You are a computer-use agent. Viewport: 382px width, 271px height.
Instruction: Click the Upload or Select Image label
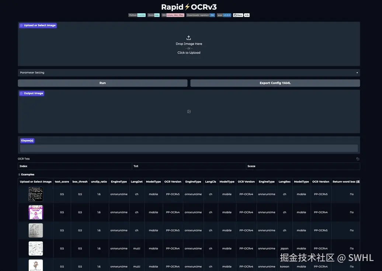(38, 25)
